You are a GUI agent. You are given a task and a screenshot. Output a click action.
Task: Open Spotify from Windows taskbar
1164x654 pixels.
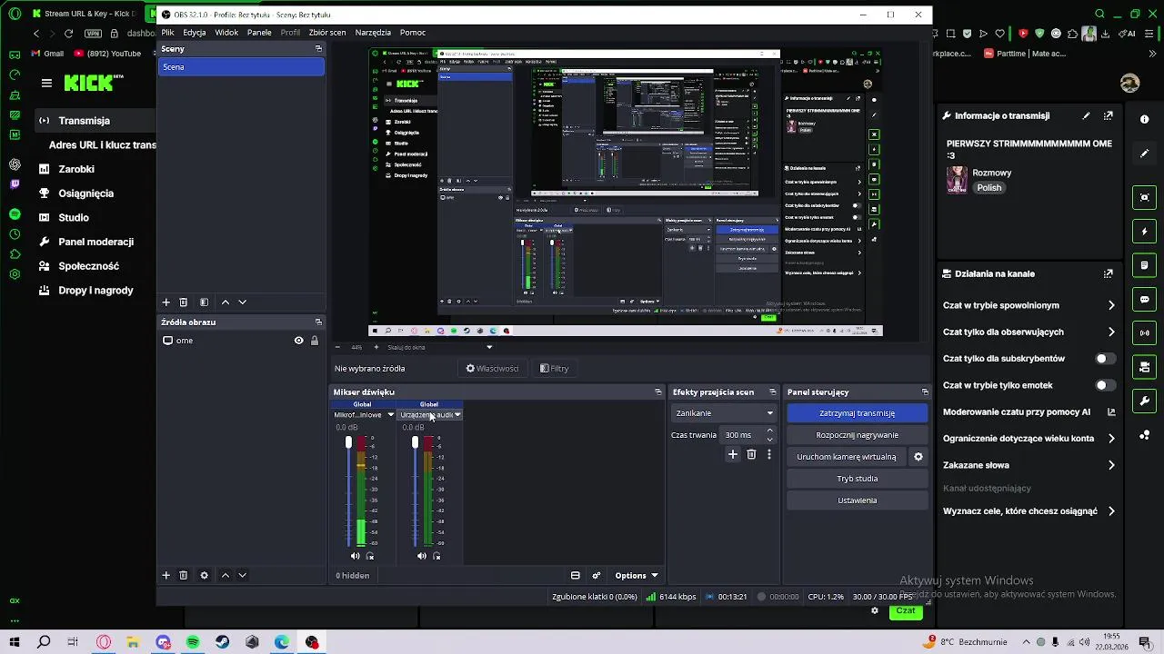click(193, 642)
